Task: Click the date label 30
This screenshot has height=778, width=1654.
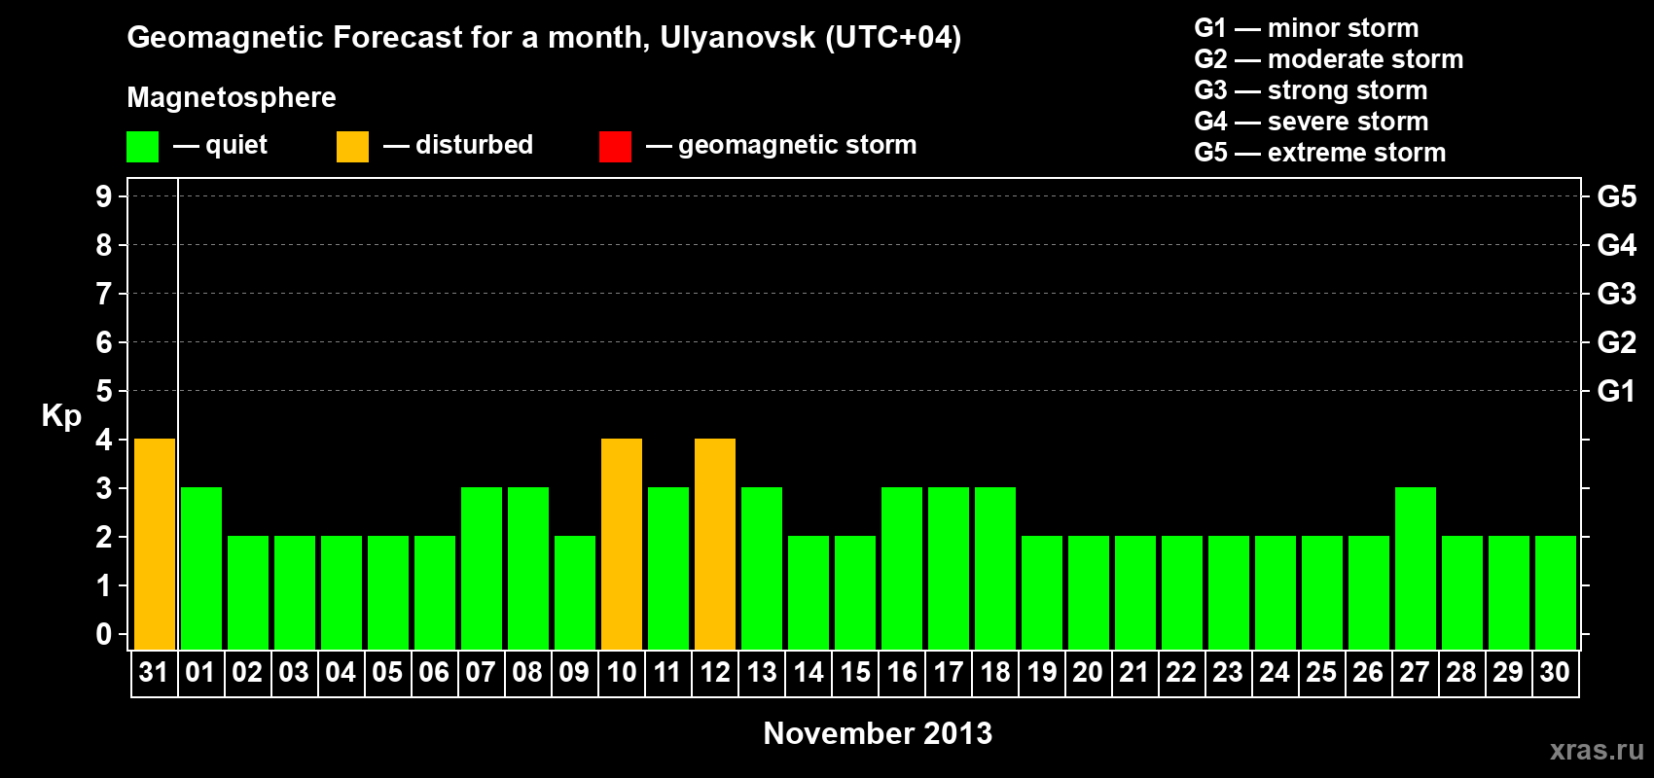Action: coord(1555,672)
